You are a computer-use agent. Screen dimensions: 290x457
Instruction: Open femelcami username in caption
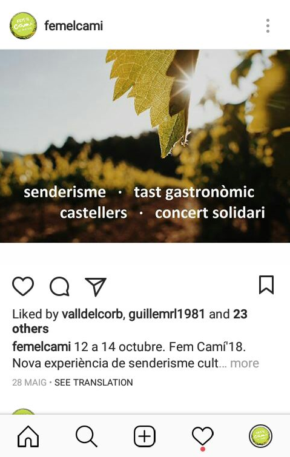[41, 347]
